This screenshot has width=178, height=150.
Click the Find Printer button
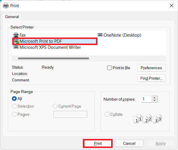151,78
